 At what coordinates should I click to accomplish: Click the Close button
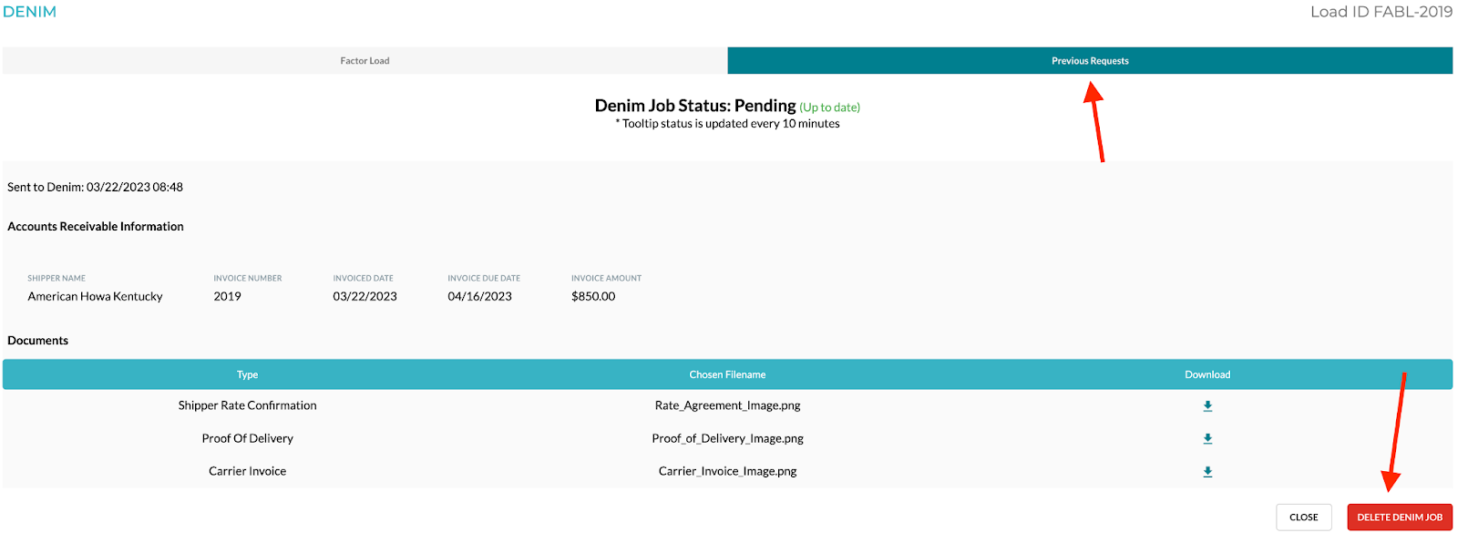[x=1304, y=518]
